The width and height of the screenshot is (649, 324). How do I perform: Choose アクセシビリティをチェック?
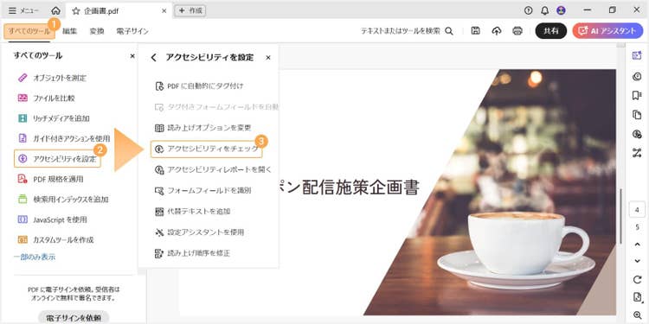pos(207,149)
